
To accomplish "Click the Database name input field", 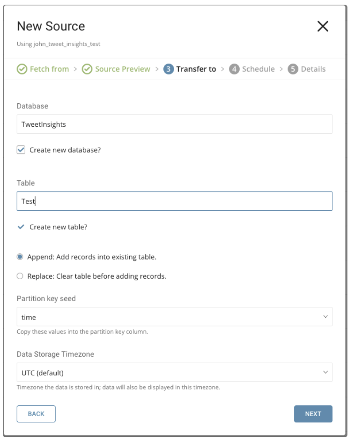I will tap(174, 124).
